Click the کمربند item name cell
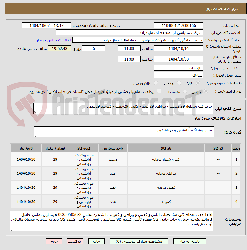Viewport: 247px width, 250px height. click(166, 202)
